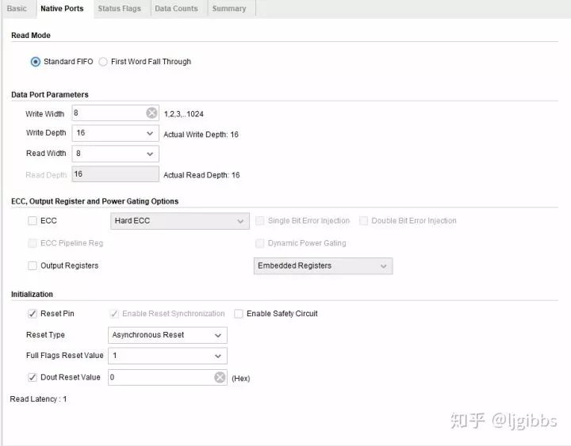
Task: Uncheck the Reset Pin checkbox
Action: pos(33,314)
